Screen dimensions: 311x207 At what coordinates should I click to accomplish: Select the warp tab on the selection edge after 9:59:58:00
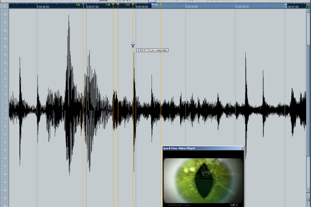coord(161,4)
